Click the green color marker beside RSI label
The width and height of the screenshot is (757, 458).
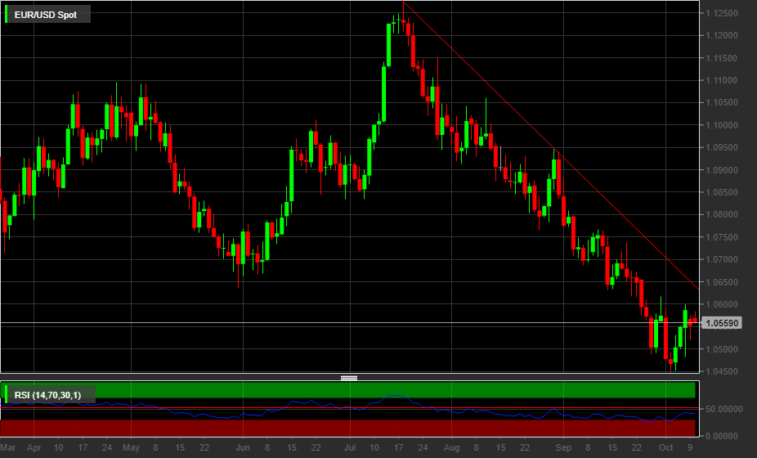pyautogui.click(x=7, y=394)
